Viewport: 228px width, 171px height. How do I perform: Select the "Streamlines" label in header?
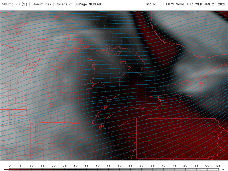(41, 4)
